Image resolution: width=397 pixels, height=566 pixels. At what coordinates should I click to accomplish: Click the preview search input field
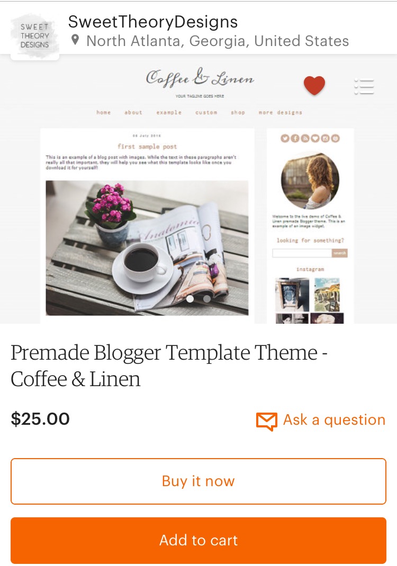302,253
